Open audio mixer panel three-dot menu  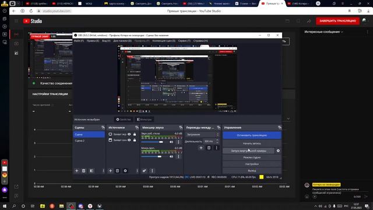pos(152,171)
